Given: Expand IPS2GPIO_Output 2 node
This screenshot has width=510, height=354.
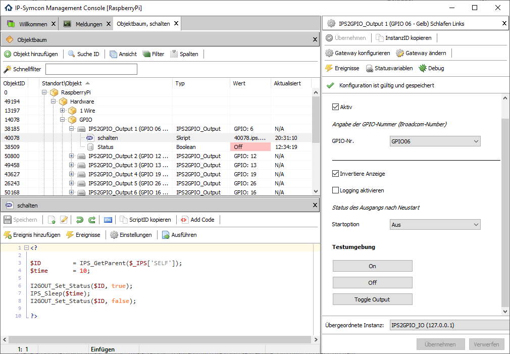Looking at the screenshot, I should (72, 156).
